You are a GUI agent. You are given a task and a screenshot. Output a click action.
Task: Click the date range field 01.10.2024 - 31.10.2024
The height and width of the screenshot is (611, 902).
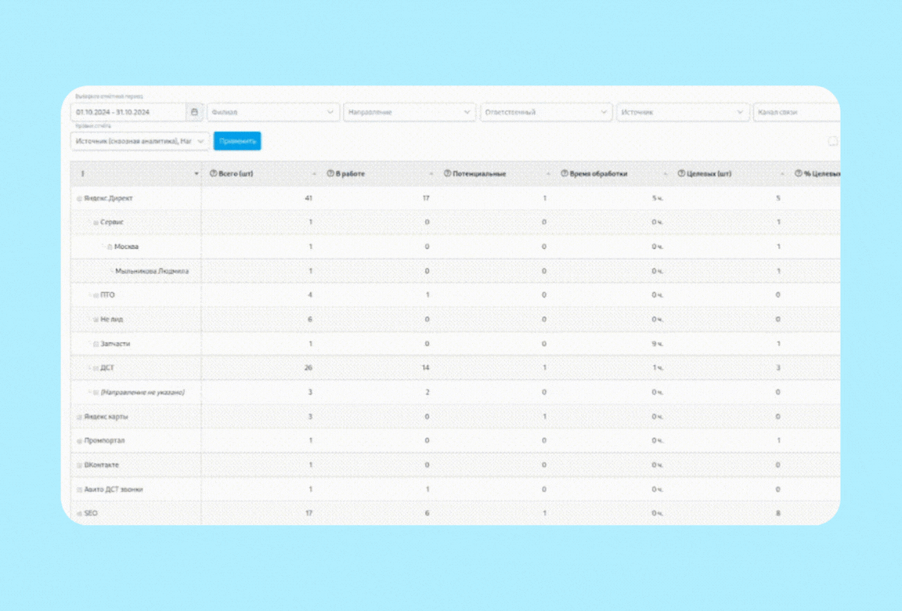(x=129, y=112)
